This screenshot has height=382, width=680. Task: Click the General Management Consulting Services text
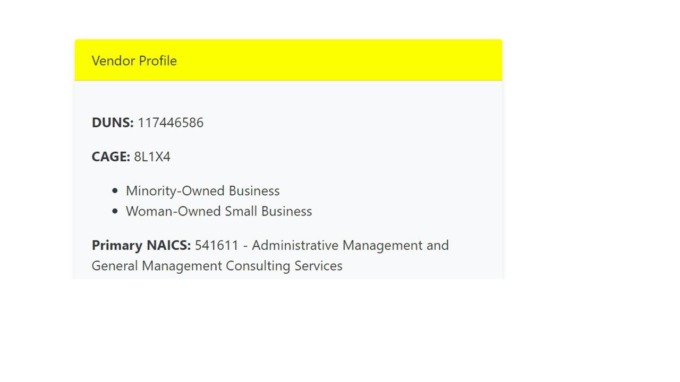(x=217, y=265)
